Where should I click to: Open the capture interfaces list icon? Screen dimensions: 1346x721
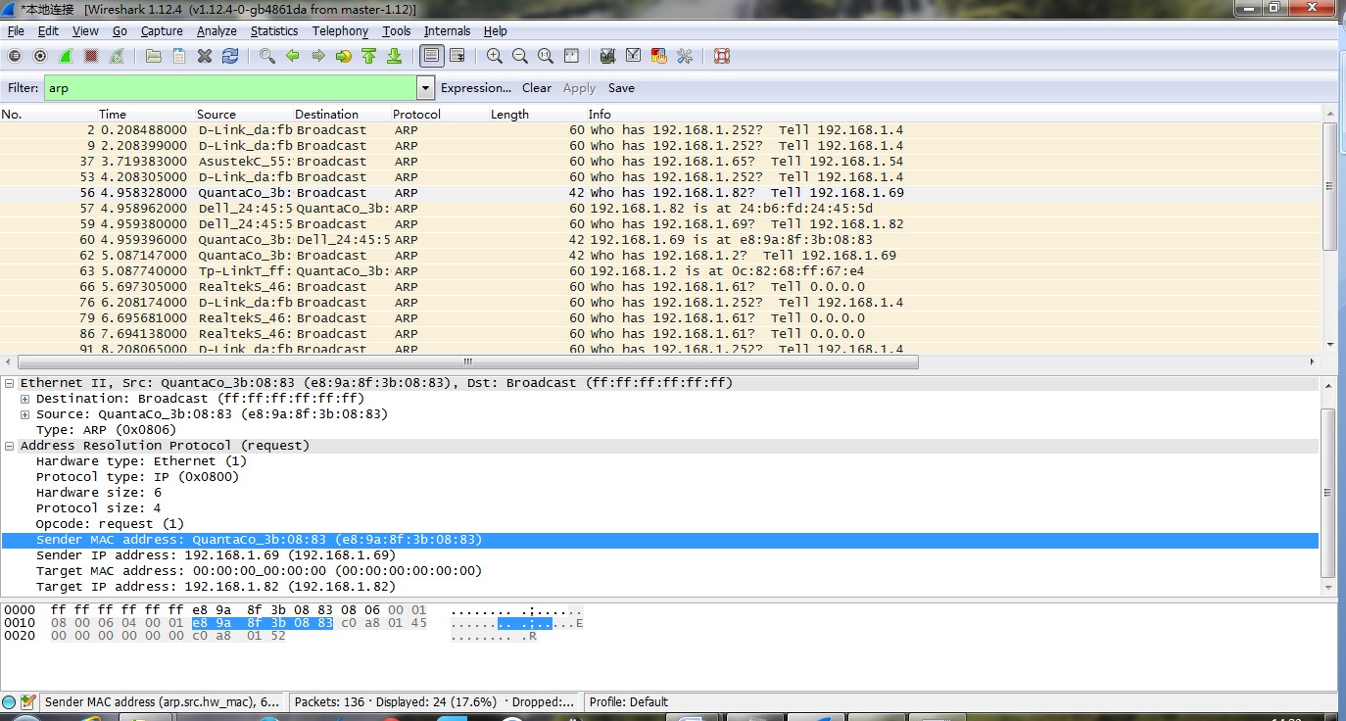15,56
